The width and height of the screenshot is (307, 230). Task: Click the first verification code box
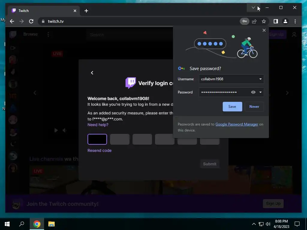click(x=97, y=139)
